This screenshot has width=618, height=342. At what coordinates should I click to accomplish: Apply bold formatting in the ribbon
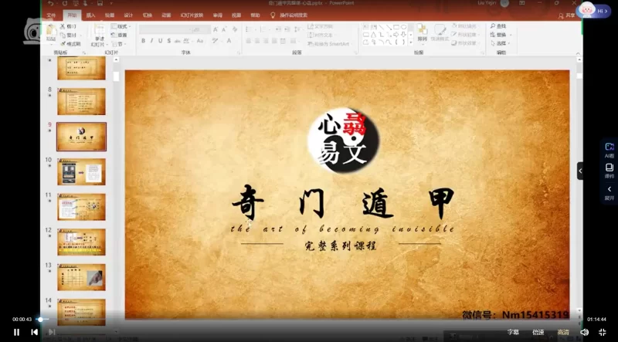pyautogui.click(x=144, y=41)
